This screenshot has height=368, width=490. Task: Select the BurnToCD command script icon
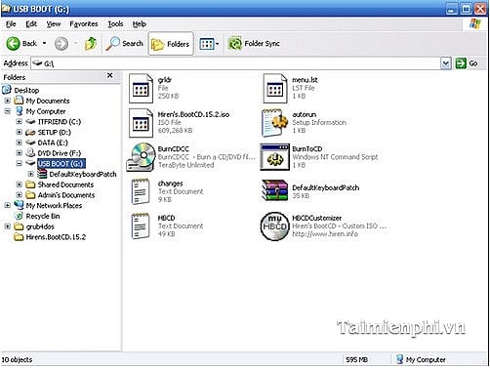(x=275, y=157)
